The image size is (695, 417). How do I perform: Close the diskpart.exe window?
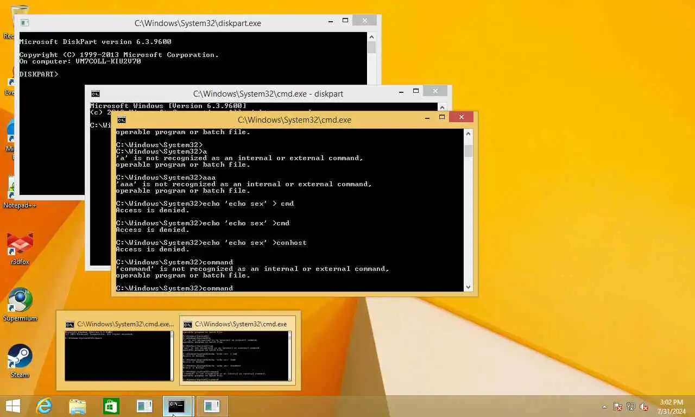[365, 20]
